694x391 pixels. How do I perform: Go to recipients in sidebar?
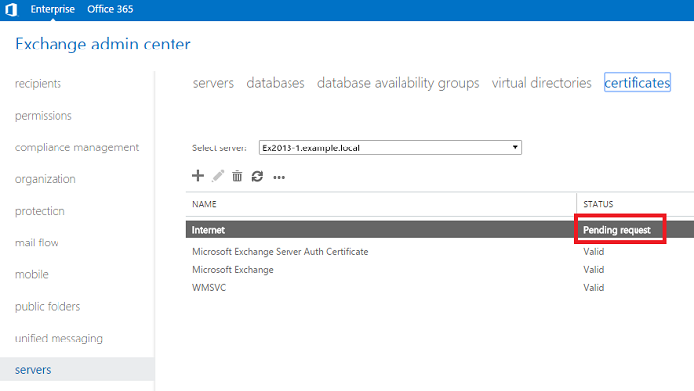click(x=38, y=83)
